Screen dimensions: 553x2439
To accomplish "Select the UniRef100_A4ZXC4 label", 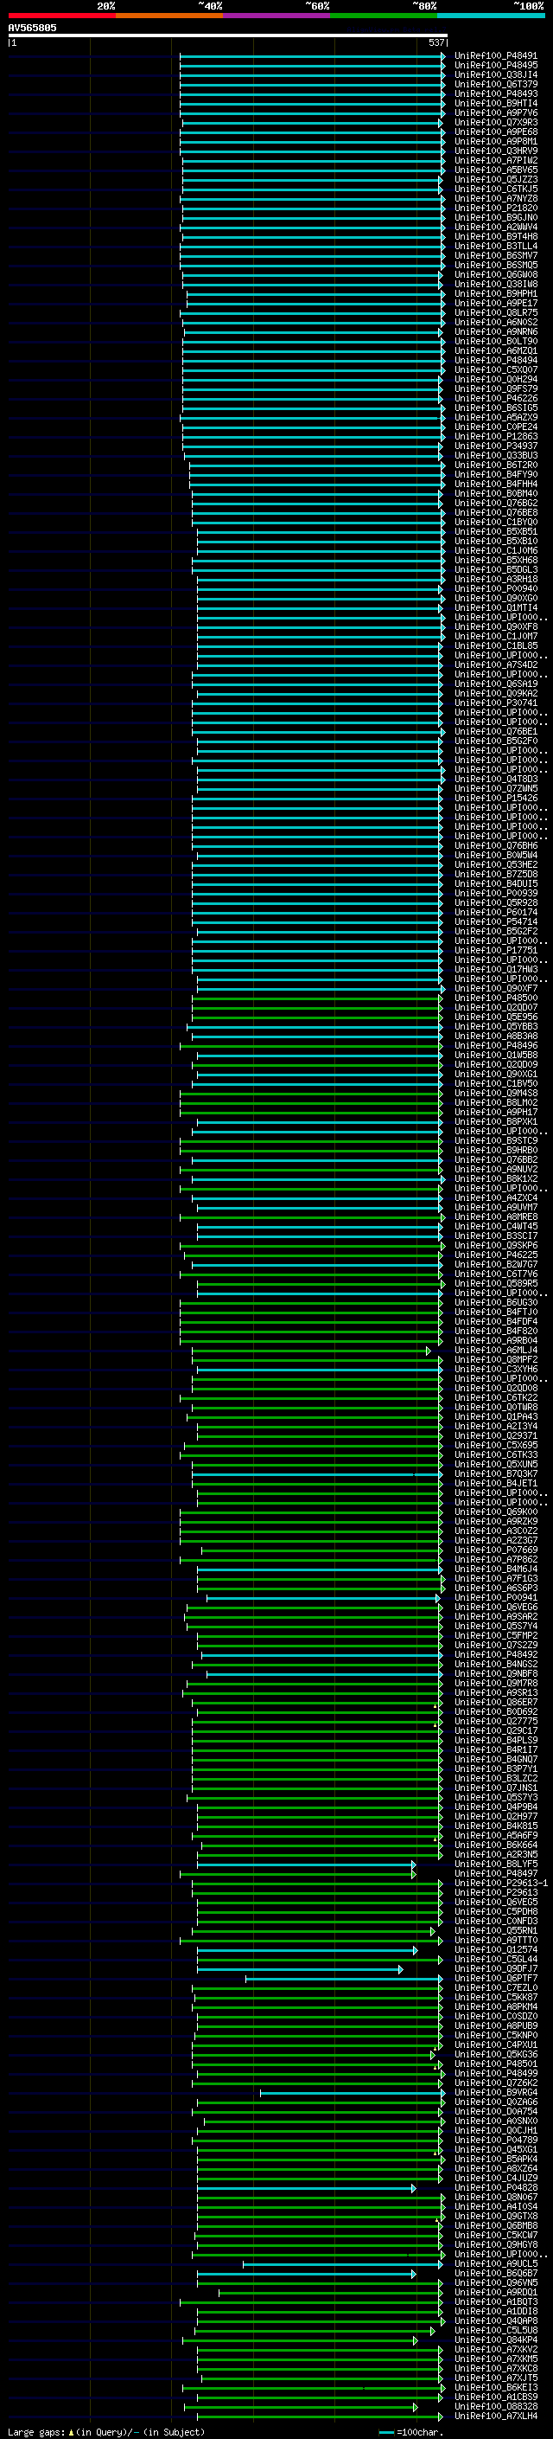I will click(x=495, y=1197).
